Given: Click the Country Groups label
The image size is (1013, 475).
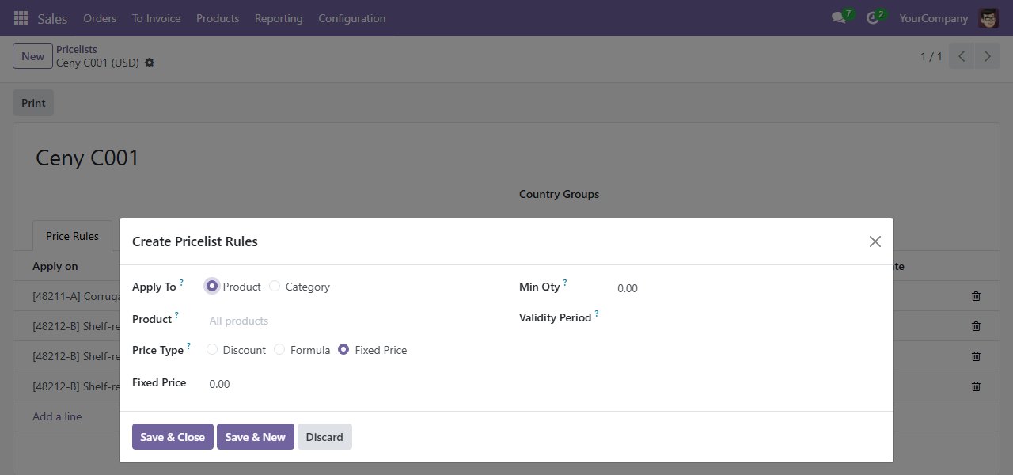Looking at the screenshot, I should coord(559,194).
